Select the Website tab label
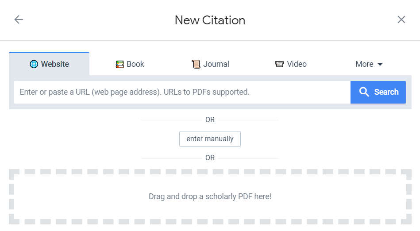The image size is (420, 231). pos(55,64)
